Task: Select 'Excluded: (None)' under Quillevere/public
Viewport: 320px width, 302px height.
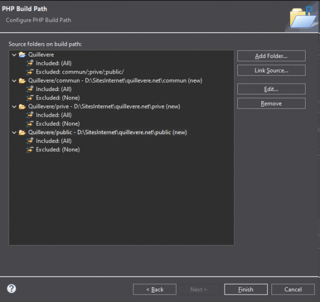Action: (57, 150)
